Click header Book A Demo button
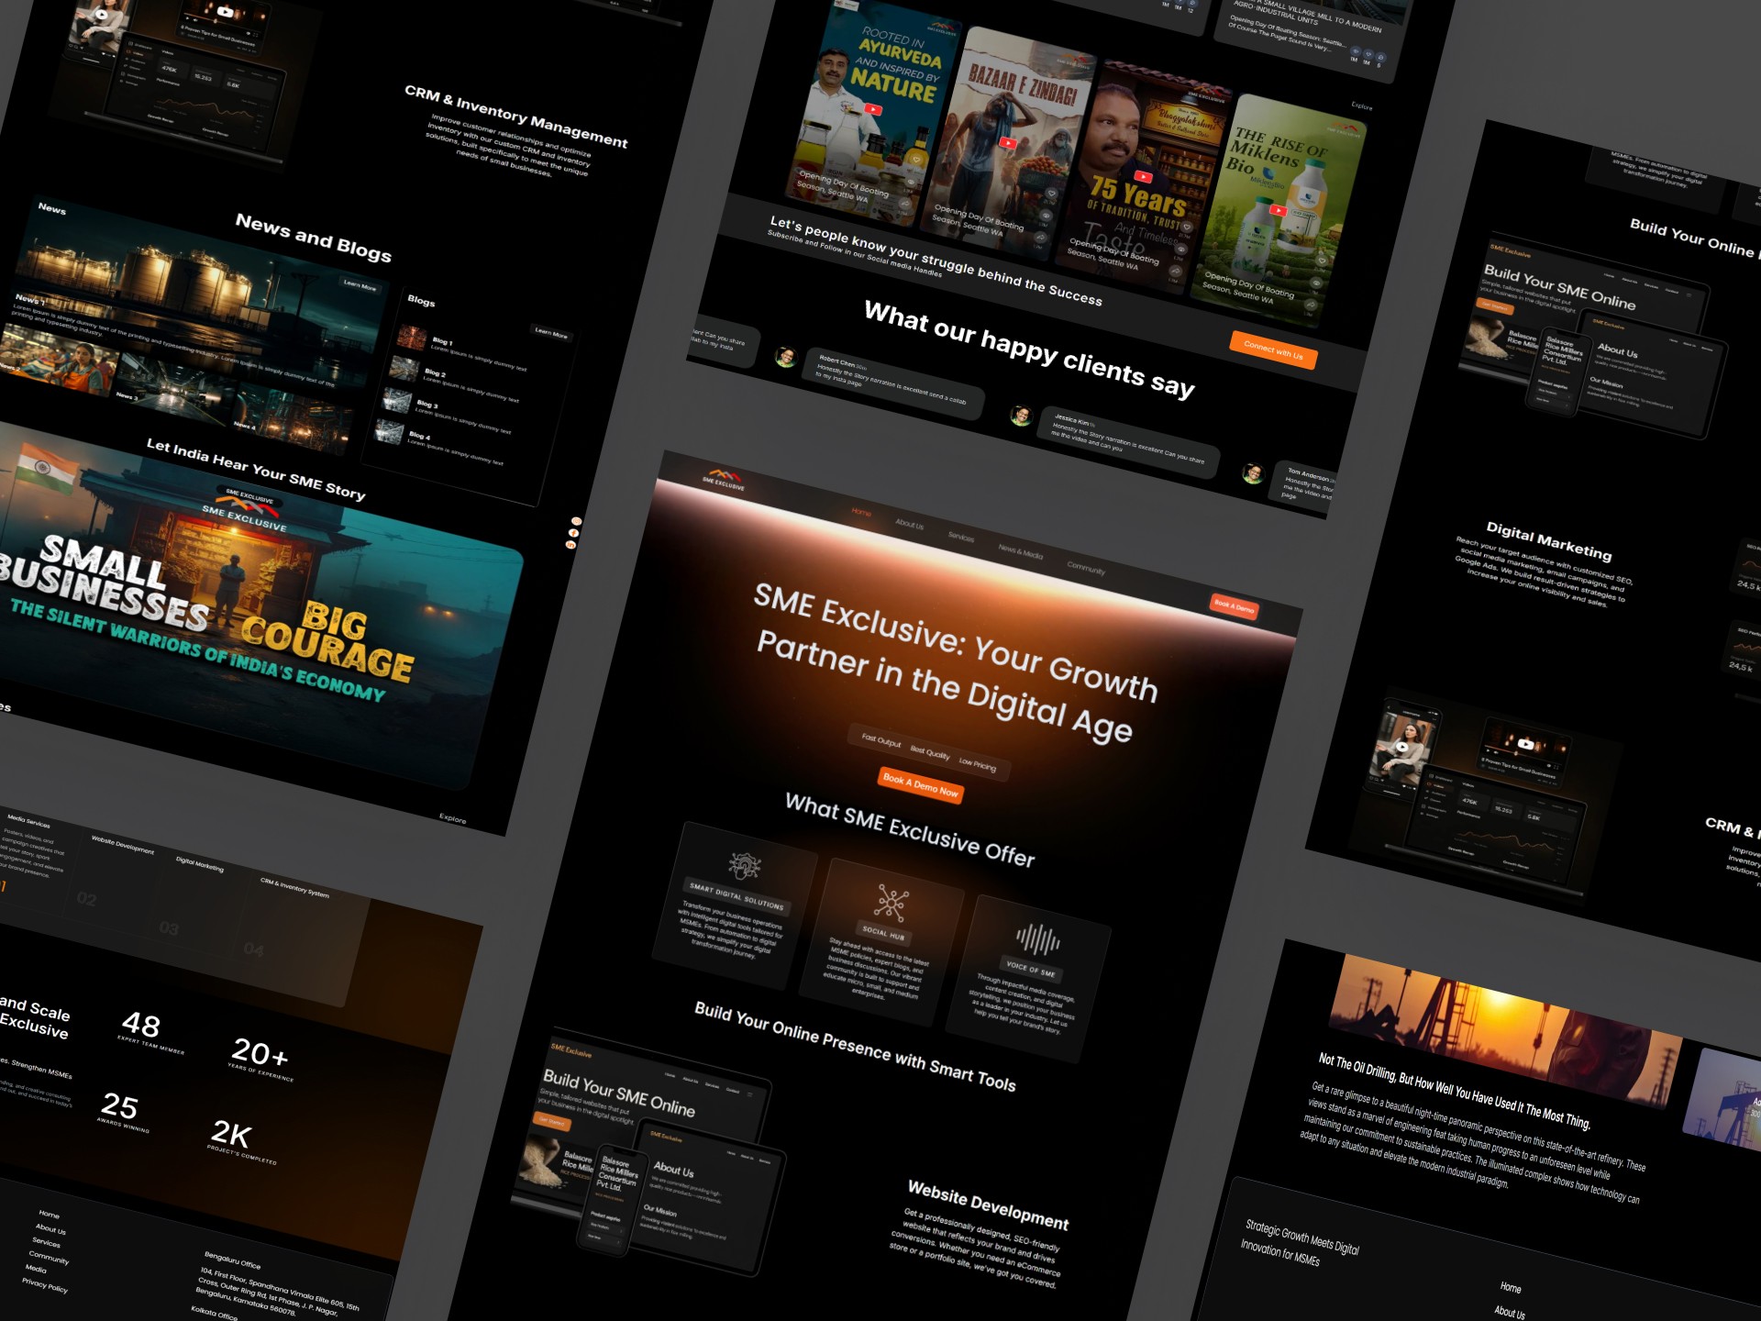The image size is (1761, 1321). tap(1234, 605)
